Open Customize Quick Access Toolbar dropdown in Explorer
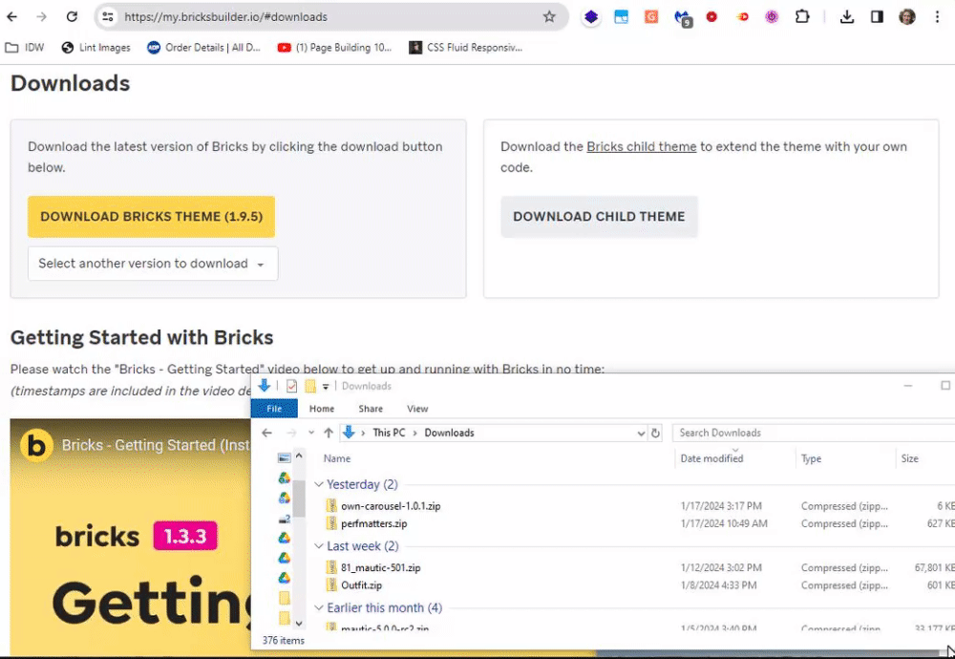This screenshot has height=659, width=955. pos(326,387)
